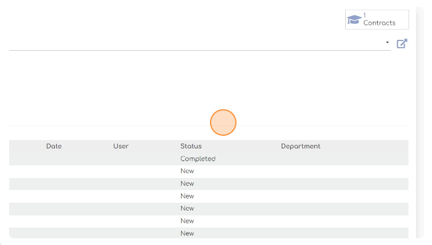Screen dimensions: 432x245
Task: Open the first row with New status
Action: (209, 171)
